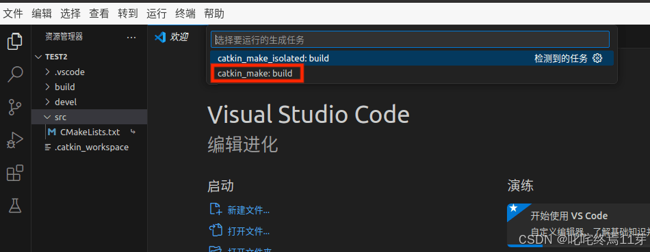Open the 资源管理器 more actions ellipsis
The image size is (650, 252).
coord(131,38)
